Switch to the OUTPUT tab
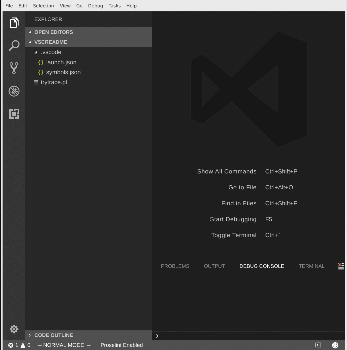 (214, 266)
